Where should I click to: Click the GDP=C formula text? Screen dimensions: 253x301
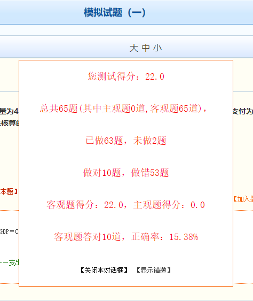(x=9, y=231)
